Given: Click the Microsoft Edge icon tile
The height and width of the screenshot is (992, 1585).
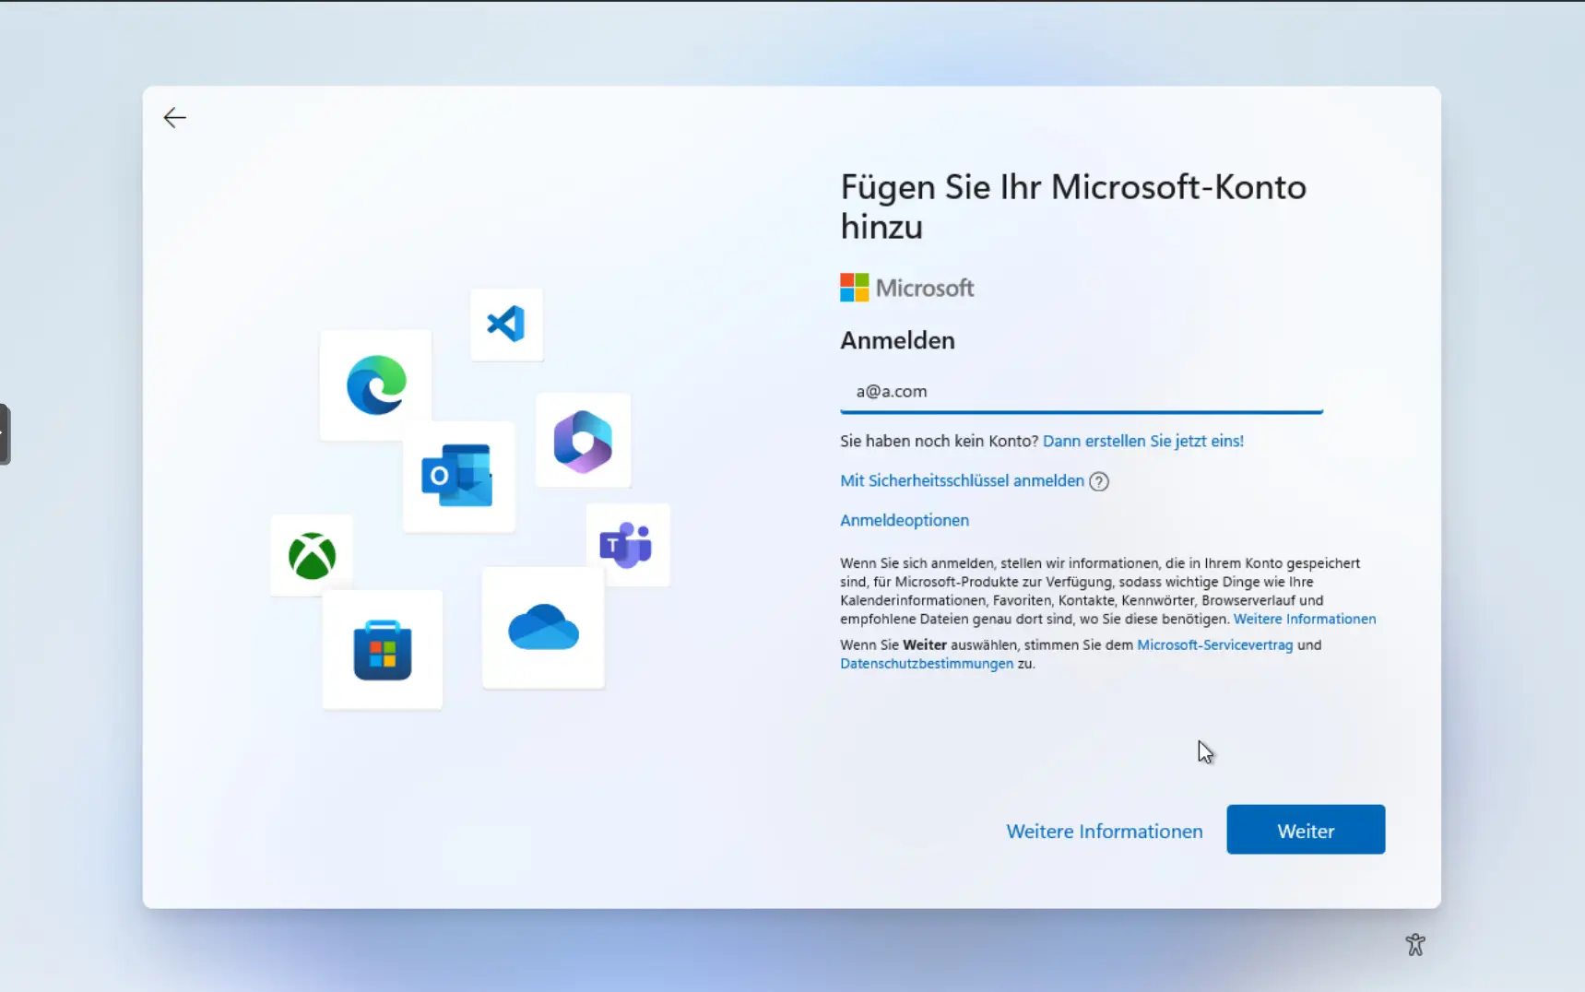Looking at the screenshot, I should pyautogui.click(x=375, y=384).
